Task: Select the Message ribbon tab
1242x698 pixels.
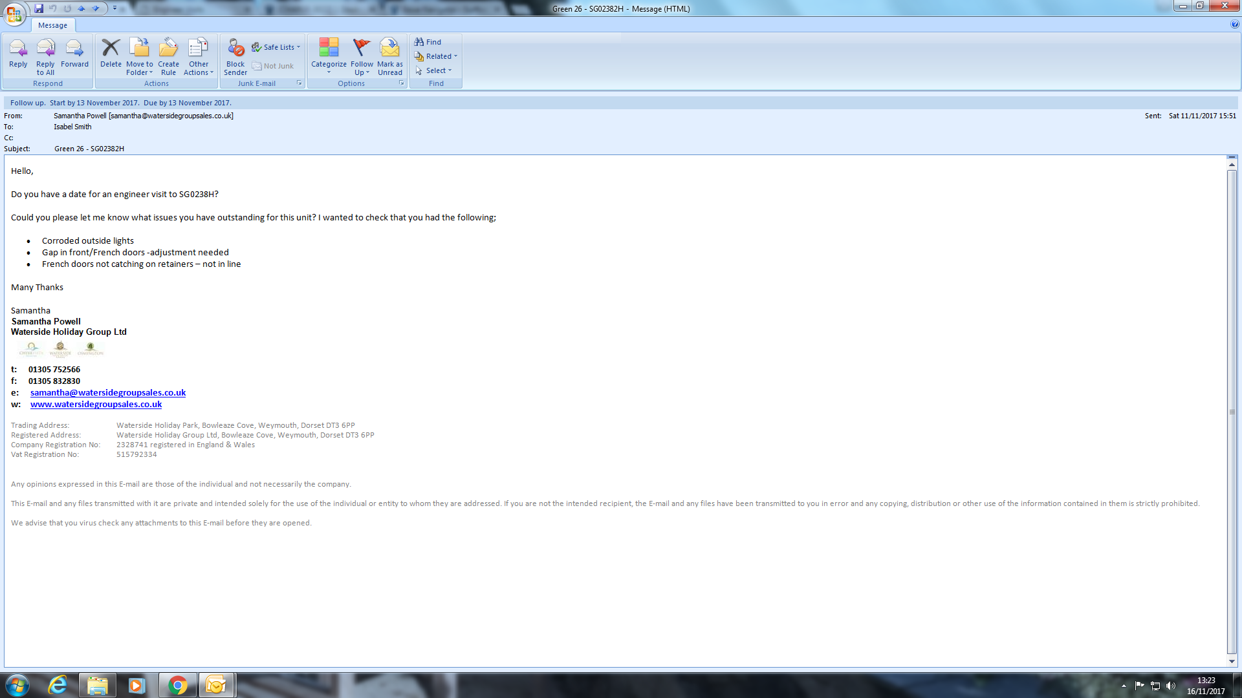Action: pyautogui.click(x=52, y=25)
